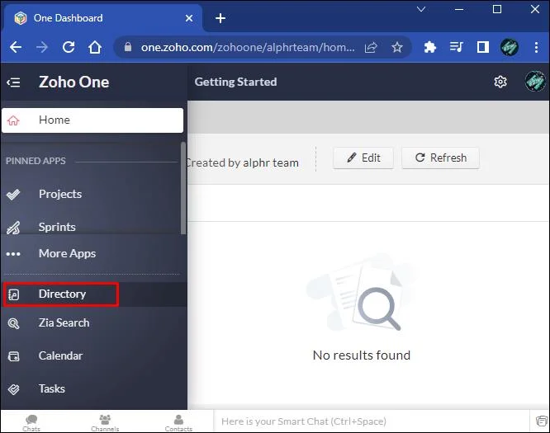
Task: Open a new browser tab
Action: [x=220, y=18]
